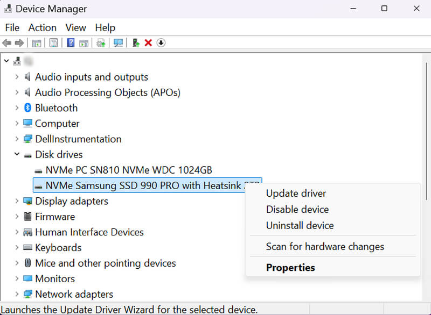Screen dimensions: 431x315
Task: Click the Forward navigation arrow
Action: 19,43
